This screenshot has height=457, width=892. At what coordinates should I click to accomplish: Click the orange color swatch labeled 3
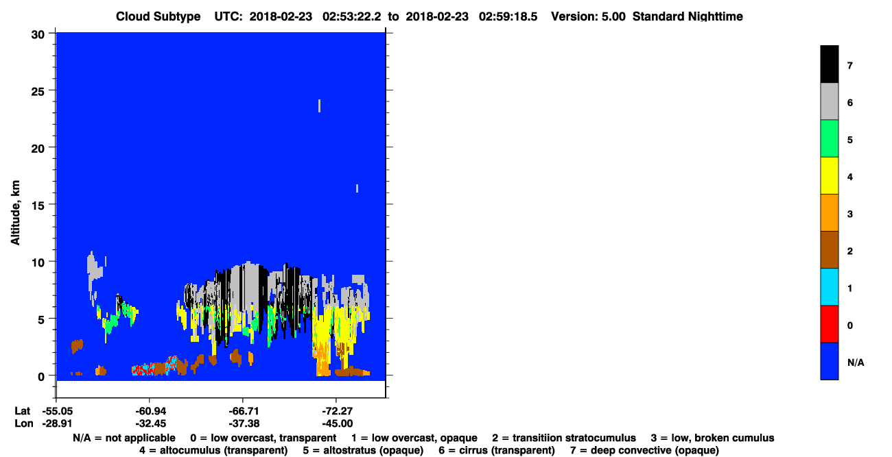(x=830, y=212)
